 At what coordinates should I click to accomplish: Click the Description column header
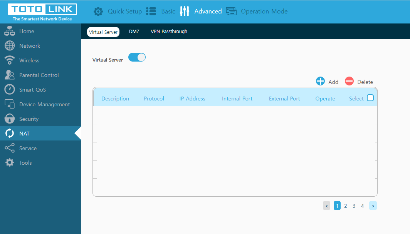point(115,99)
